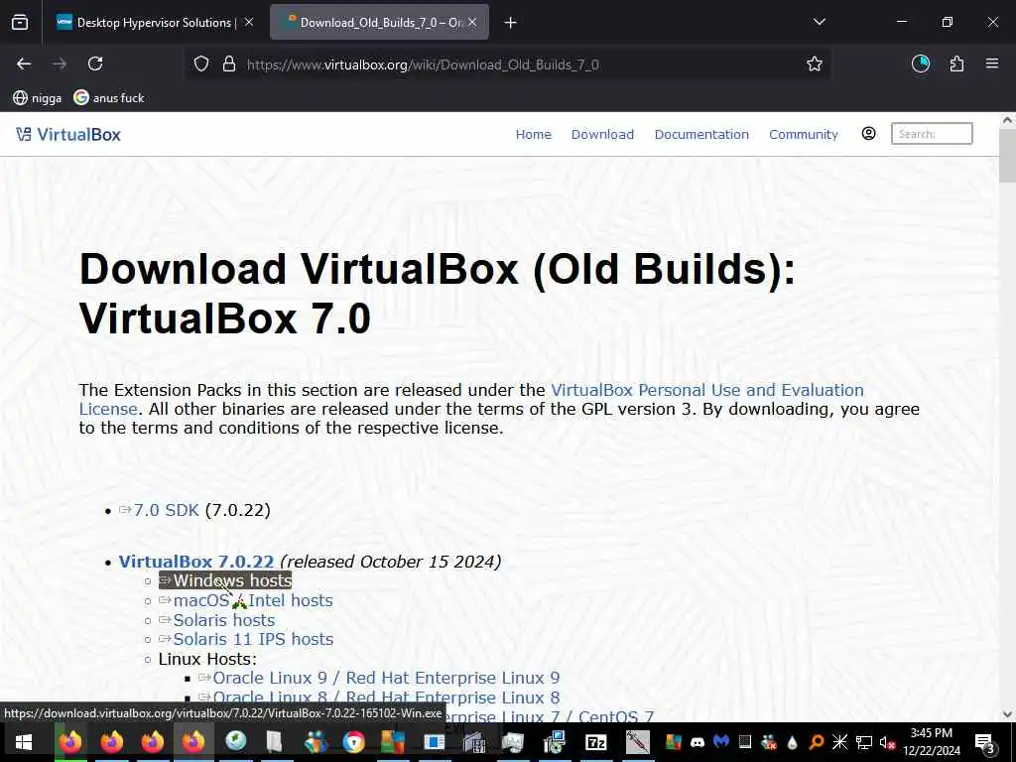The height and width of the screenshot is (762, 1016).
Task: Open the notification center with the 3 badge
Action: pyautogui.click(x=985, y=742)
